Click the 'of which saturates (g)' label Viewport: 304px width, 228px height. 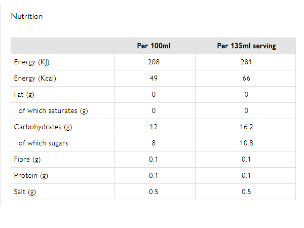[x=53, y=111]
